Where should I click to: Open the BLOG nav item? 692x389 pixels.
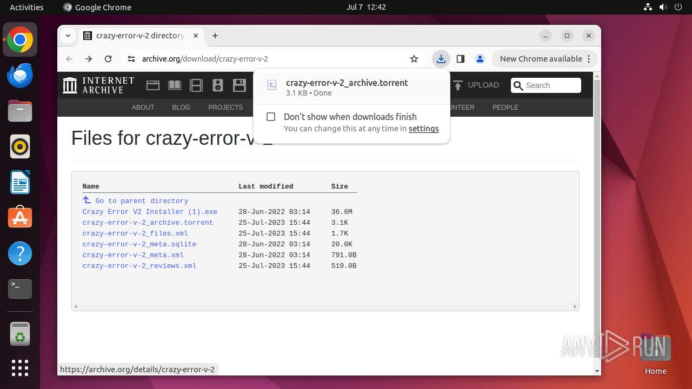(181, 108)
